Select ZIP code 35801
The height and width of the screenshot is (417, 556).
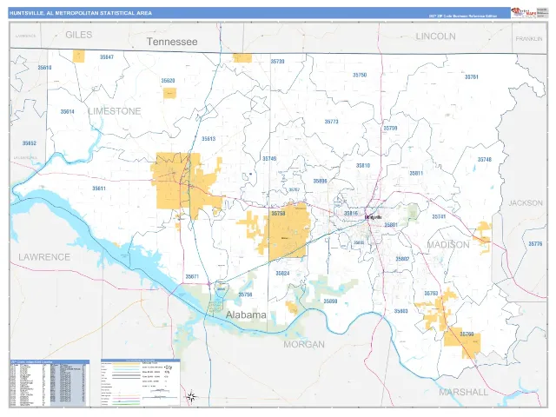tap(391, 225)
